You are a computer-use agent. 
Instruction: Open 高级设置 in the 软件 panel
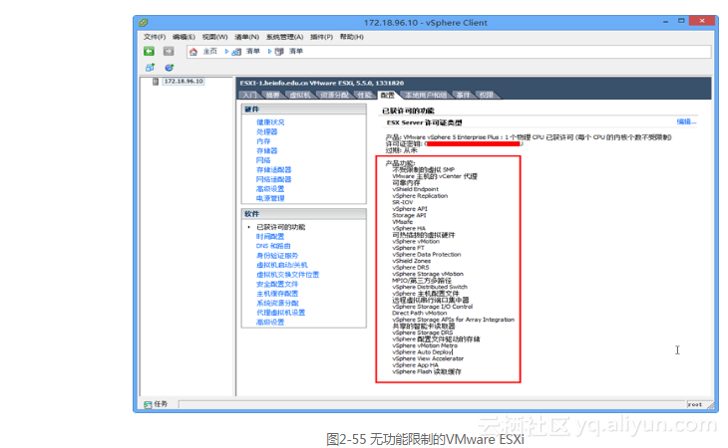point(270,322)
